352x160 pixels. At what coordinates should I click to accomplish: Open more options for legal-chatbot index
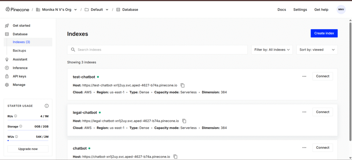(304, 112)
